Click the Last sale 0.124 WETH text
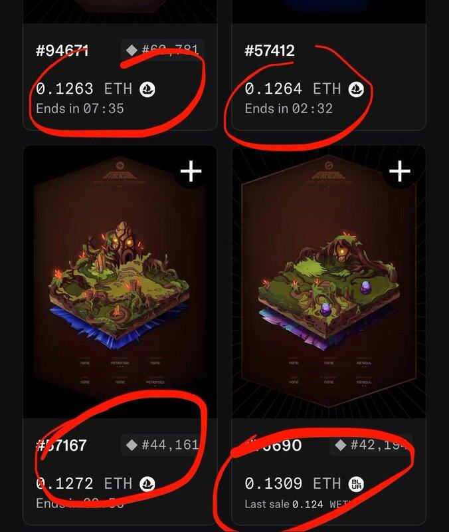Screen dimensions: 449x532 point(298,504)
